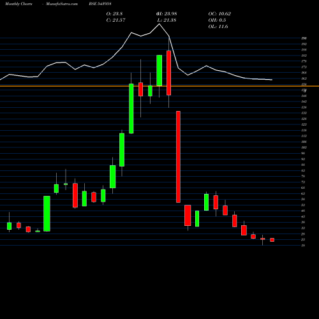This screenshot has height=319, width=319.
Task: Click the first green candle at chart's left end
Action: [9, 226]
